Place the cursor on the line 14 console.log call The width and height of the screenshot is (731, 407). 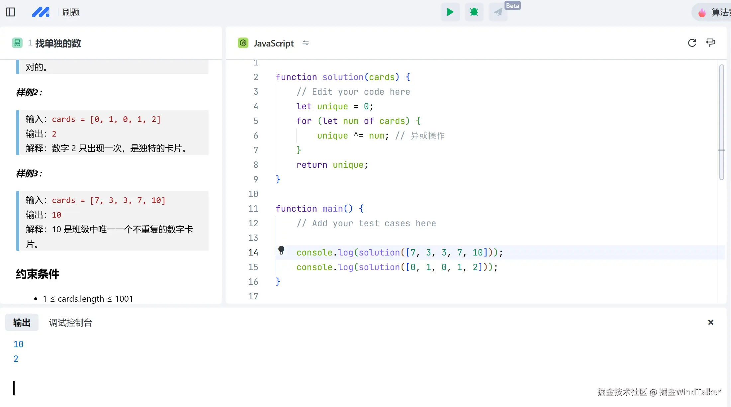(x=400, y=253)
